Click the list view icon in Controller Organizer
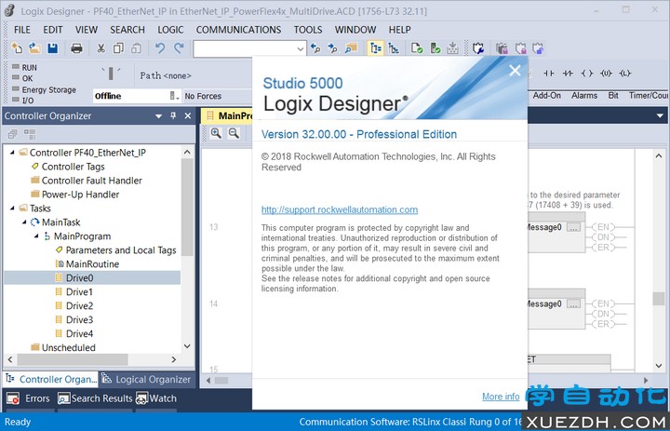The height and width of the screenshot is (431, 670). point(30,134)
